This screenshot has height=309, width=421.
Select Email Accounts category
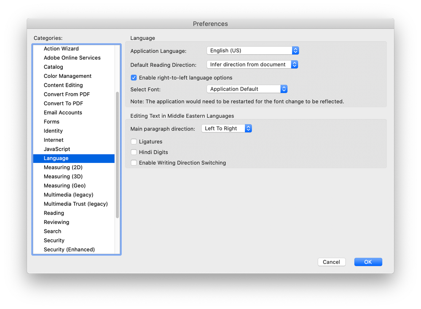click(74, 112)
